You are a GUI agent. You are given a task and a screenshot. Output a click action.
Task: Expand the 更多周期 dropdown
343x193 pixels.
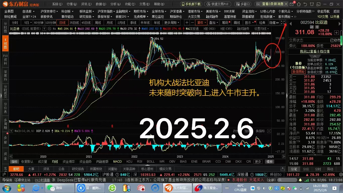(x=172, y=23)
